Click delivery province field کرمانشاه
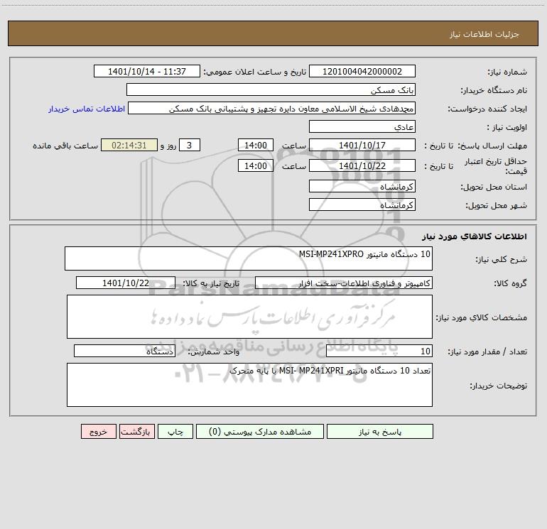This screenshot has height=529, width=547. click(x=362, y=186)
